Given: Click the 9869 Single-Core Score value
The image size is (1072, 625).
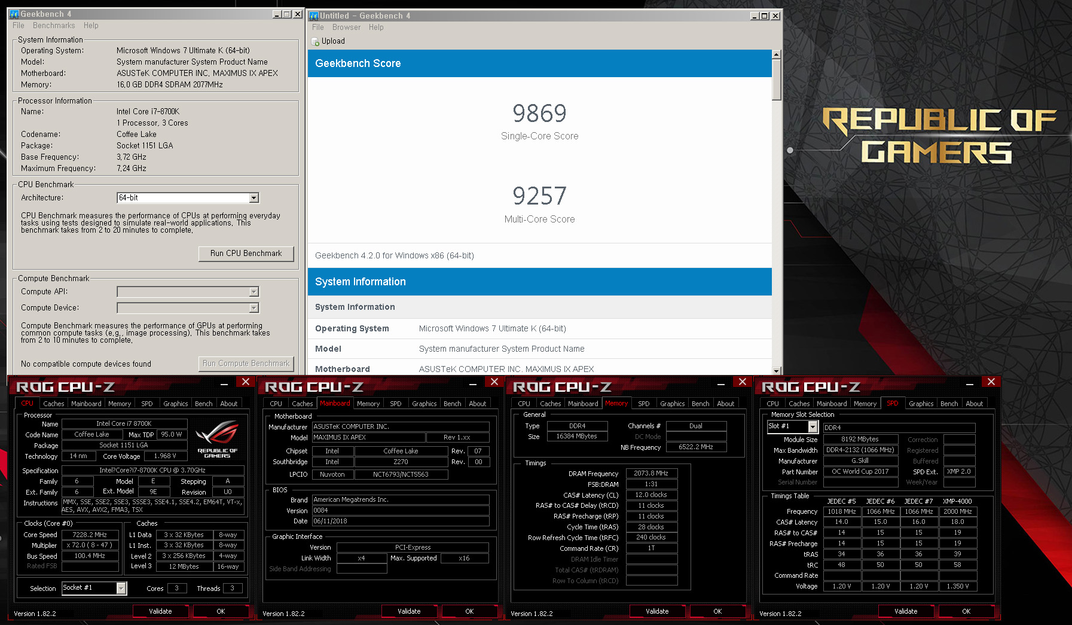Looking at the screenshot, I should (539, 114).
